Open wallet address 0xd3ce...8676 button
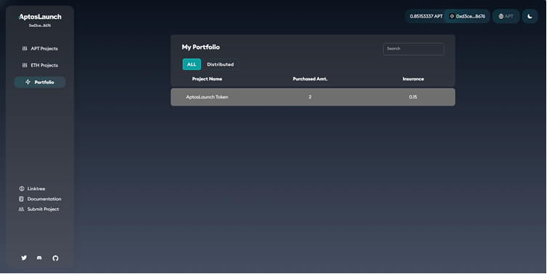 pos(467,17)
